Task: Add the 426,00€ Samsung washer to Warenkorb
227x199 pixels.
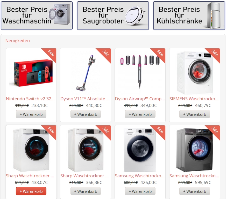Action: click(x=140, y=191)
